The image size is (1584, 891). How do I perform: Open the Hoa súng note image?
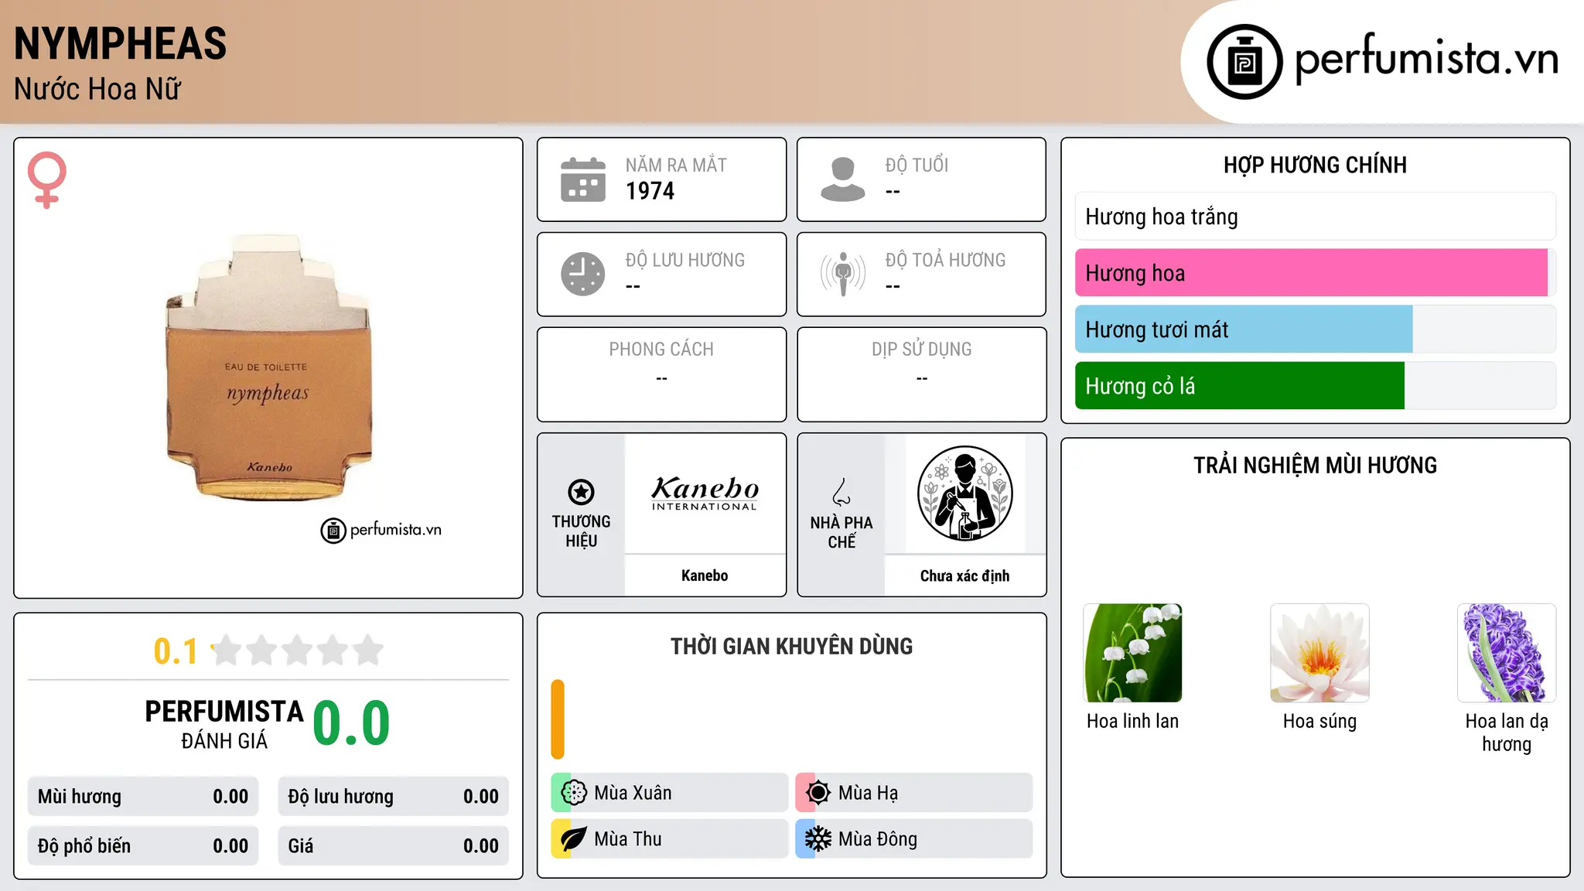[x=1319, y=653]
